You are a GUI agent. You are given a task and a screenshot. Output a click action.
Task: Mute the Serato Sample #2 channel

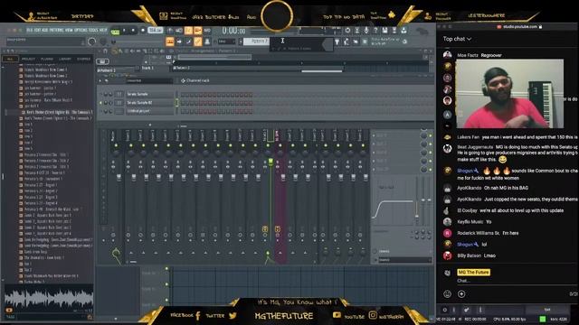[100, 103]
